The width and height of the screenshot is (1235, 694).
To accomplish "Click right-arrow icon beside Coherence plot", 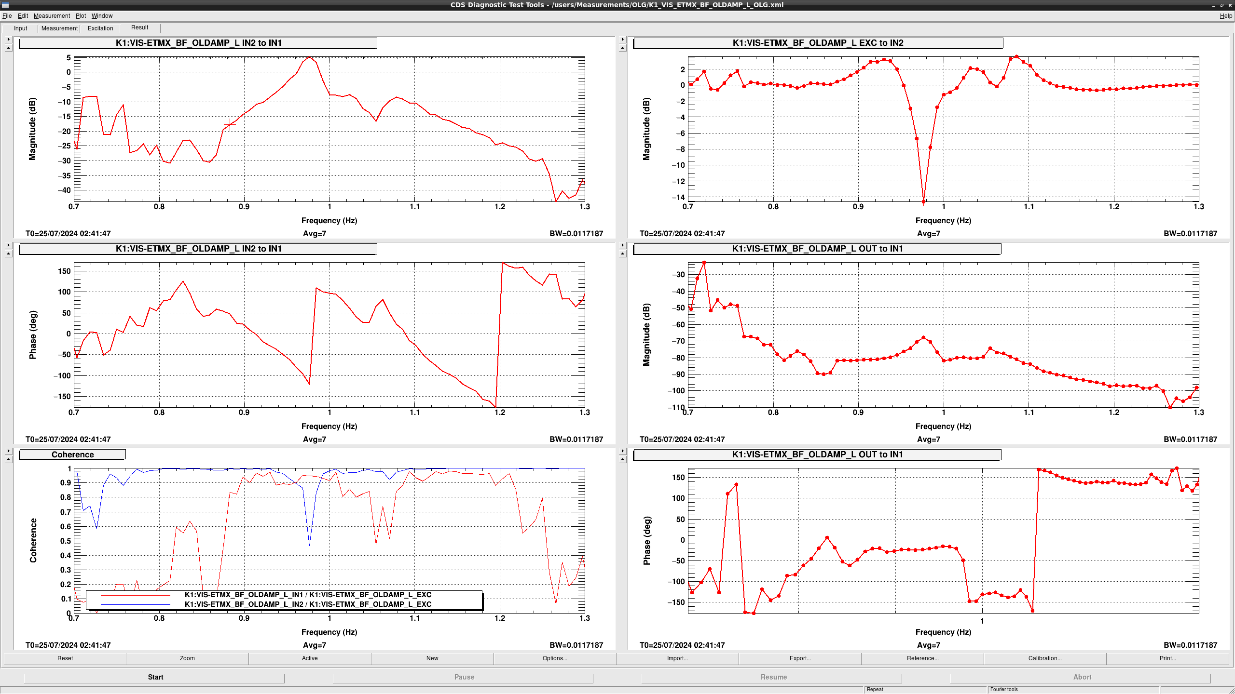I will 8,451.
